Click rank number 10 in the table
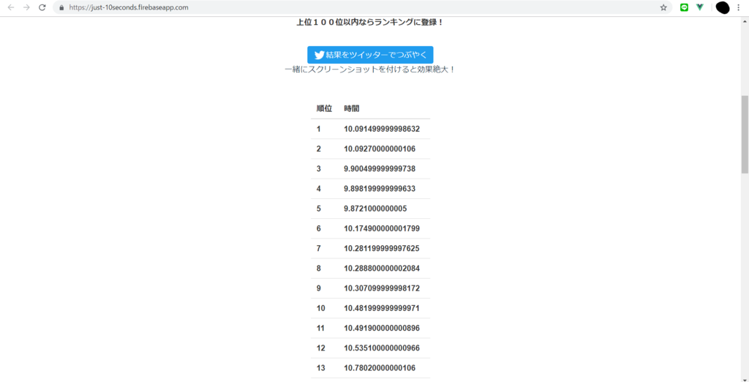Viewport: 749px width, 382px height. tap(320, 308)
